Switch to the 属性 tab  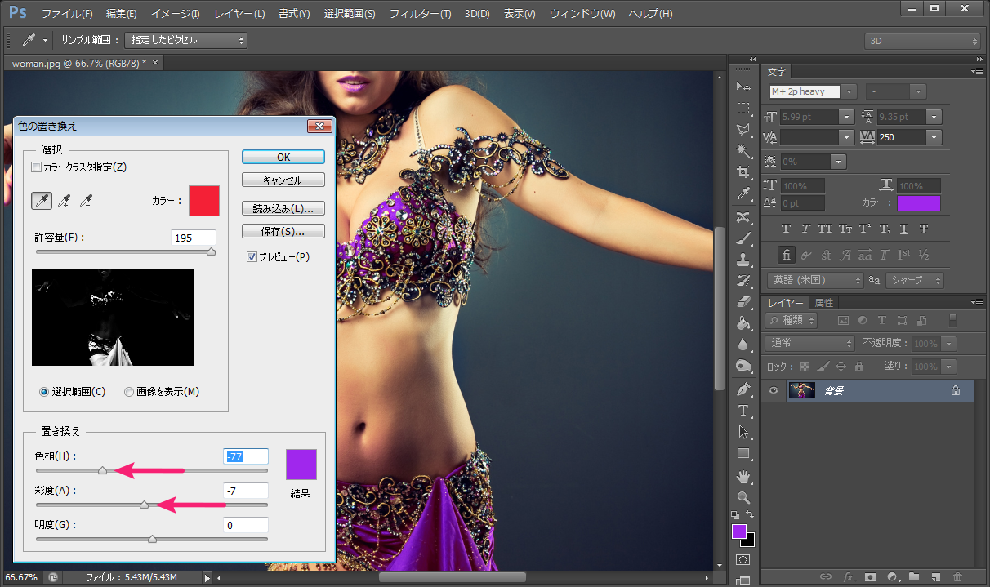pos(824,303)
